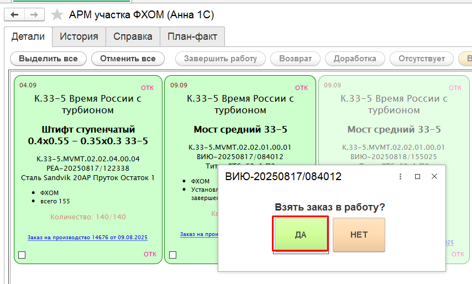The image size is (472, 284).
Task: Open the Справка tab
Action: pos(133,37)
